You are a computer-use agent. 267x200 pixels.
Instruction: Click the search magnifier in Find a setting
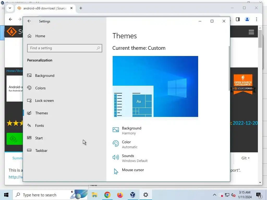pyautogui.click(x=98, y=48)
